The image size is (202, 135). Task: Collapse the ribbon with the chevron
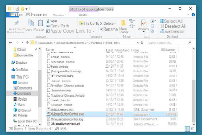click(x=188, y=15)
